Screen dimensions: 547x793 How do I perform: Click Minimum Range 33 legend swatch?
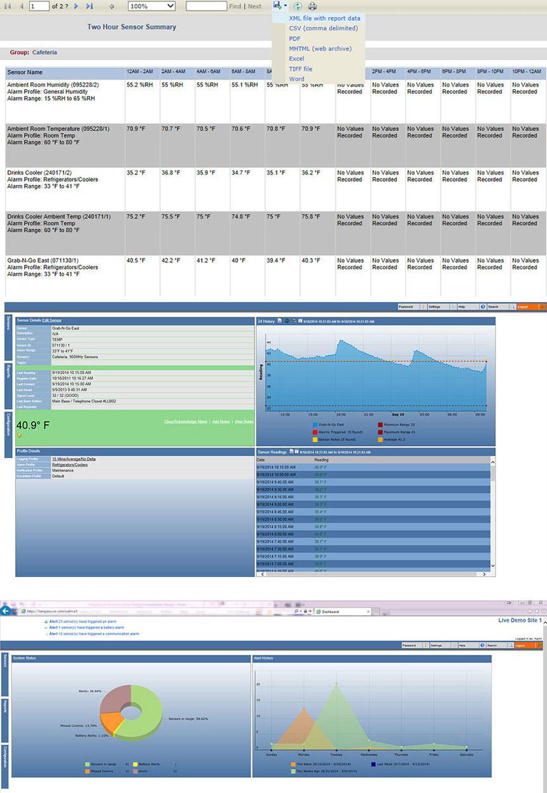coord(380,424)
